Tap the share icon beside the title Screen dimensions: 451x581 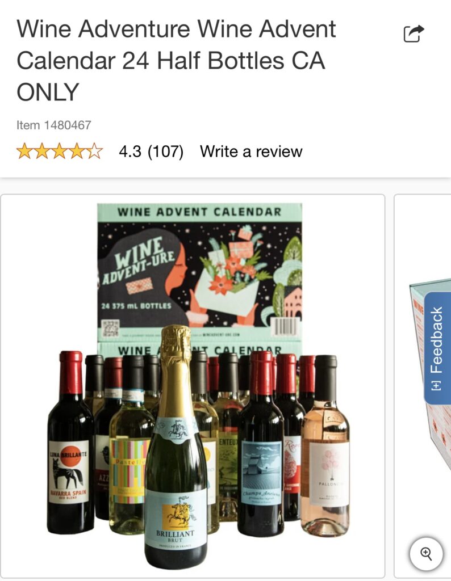414,33
